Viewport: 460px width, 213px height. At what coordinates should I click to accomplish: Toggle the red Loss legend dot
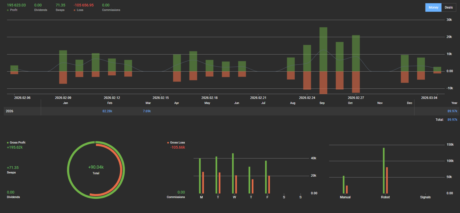75,10
